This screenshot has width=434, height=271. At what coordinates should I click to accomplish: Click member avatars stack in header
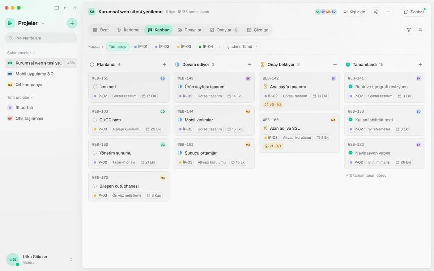click(326, 12)
